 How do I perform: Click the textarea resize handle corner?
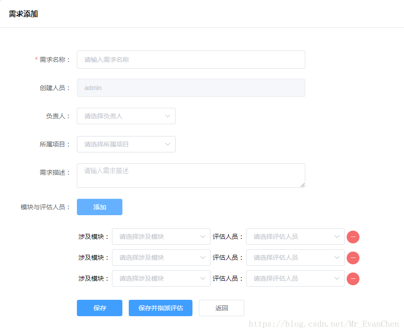[303, 185]
